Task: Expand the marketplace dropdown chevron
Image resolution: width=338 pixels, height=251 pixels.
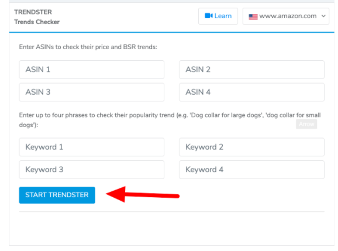Action: point(323,16)
